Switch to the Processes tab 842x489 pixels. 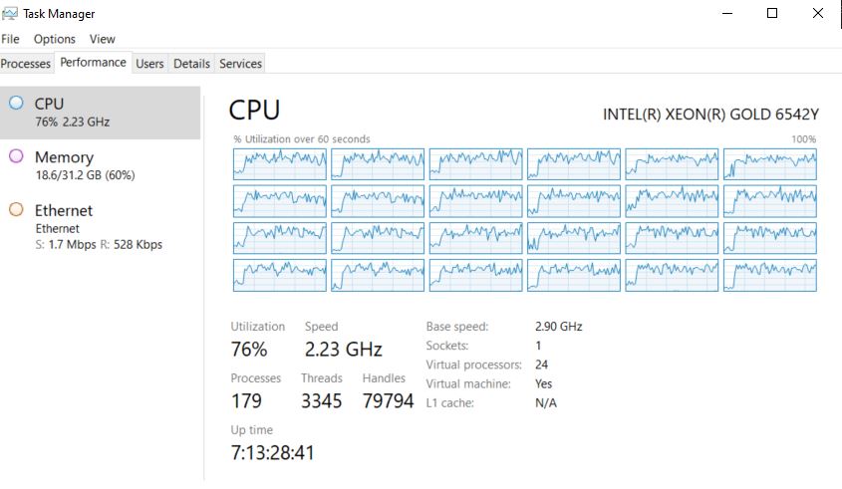pos(26,64)
